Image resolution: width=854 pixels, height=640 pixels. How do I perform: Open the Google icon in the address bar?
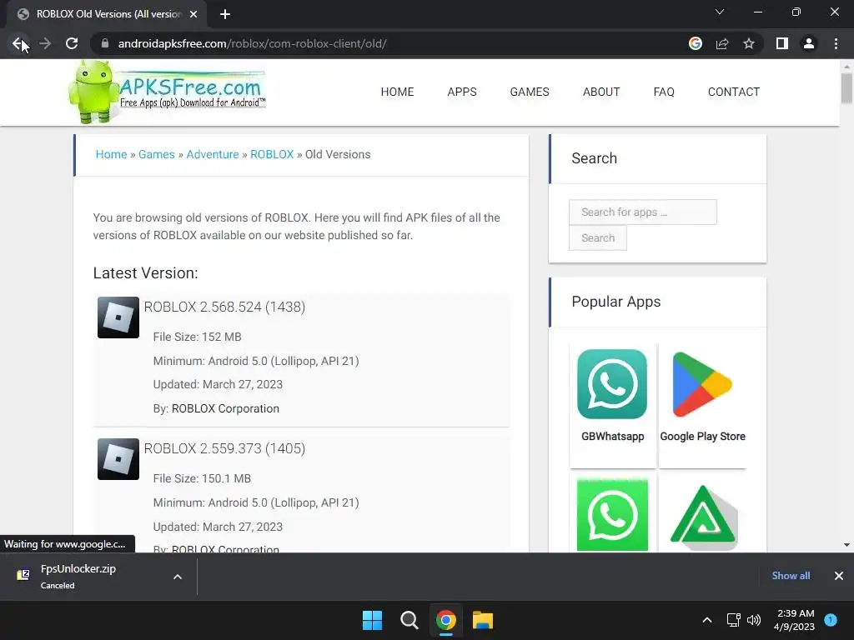pos(696,43)
